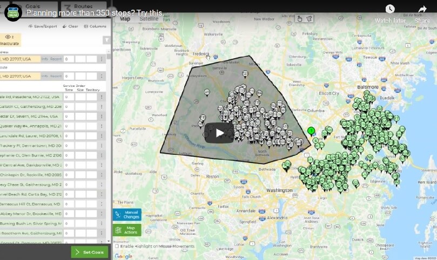Open the kebab menu of first MD 20707 row
This screenshot has width=437, height=260.
(102, 59)
